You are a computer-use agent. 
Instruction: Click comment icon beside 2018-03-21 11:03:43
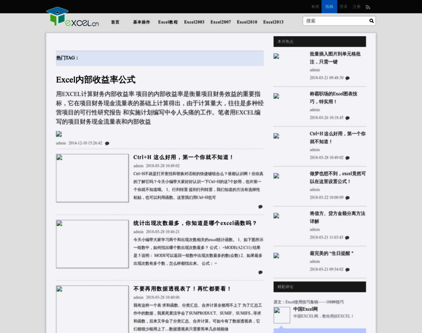point(347,238)
